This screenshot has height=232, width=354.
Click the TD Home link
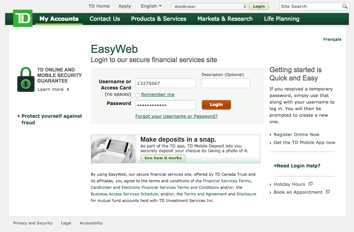click(99, 6)
